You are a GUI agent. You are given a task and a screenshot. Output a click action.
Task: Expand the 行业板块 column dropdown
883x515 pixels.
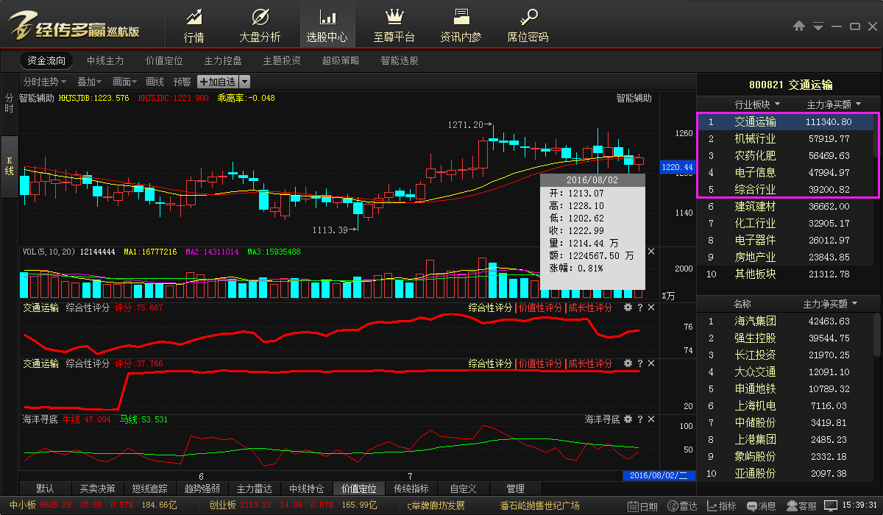757,104
